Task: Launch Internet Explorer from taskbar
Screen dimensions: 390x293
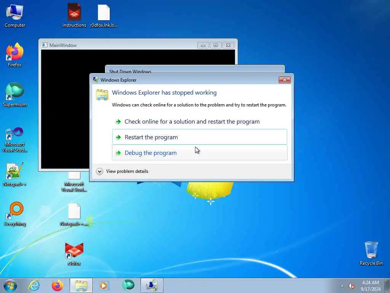Action: click(x=34, y=285)
